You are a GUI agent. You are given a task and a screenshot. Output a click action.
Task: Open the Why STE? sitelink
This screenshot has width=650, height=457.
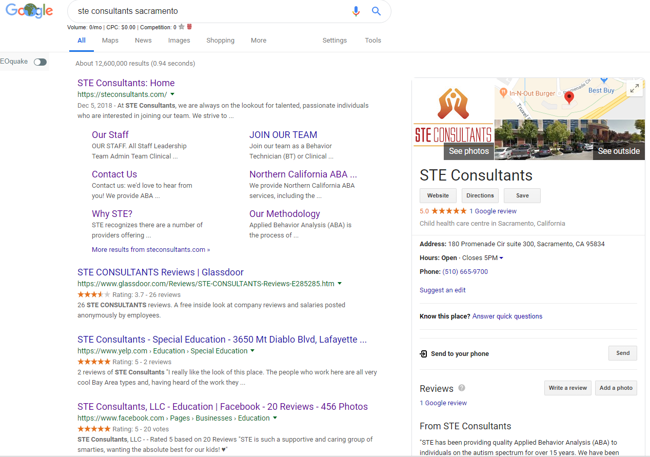(112, 214)
